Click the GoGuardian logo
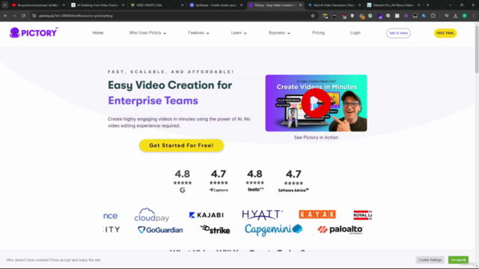Screen dimensions: 479x269 [x=160, y=229]
